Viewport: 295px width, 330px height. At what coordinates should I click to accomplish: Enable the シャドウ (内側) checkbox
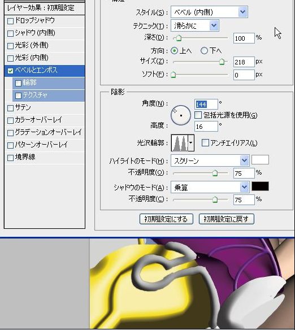pyautogui.click(x=10, y=33)
